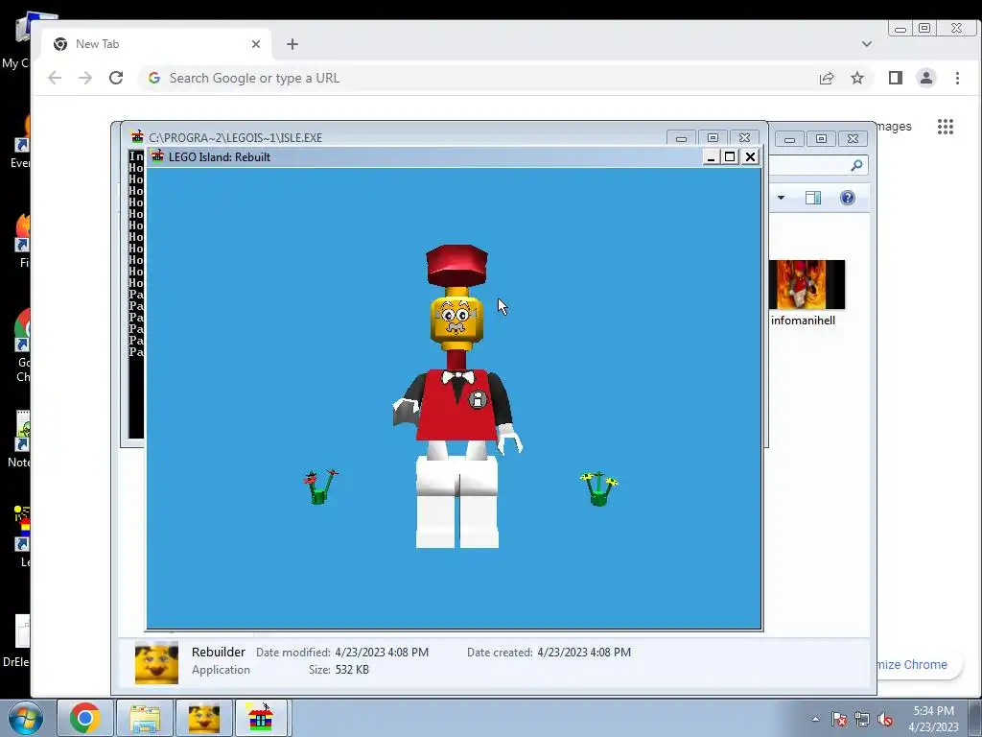Show hidden tray icons arrow
This screenshot has height=737, width=982.
(815, 719)
